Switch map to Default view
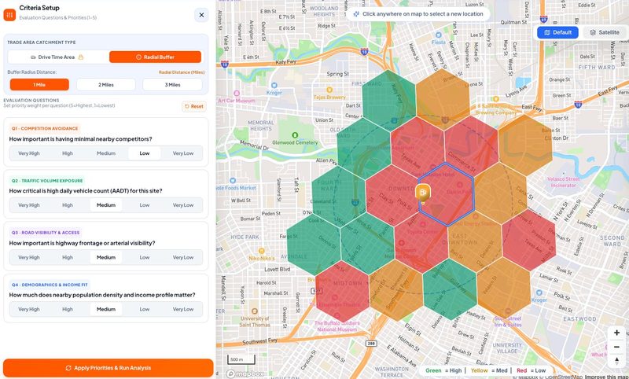 (557, 32)
